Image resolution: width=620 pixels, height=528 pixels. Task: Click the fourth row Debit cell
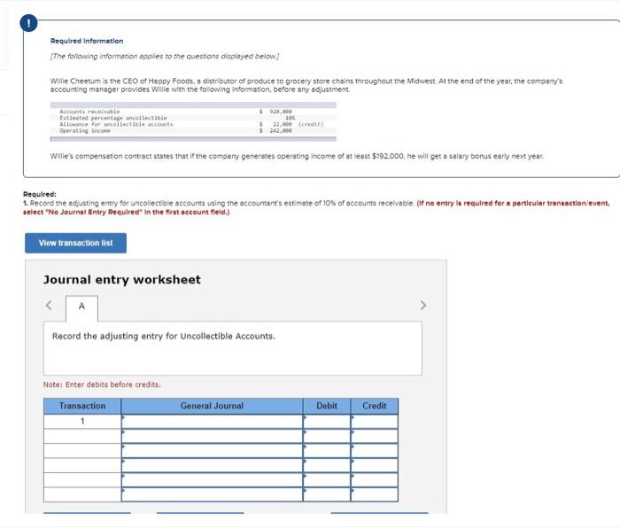pos(327,465)
